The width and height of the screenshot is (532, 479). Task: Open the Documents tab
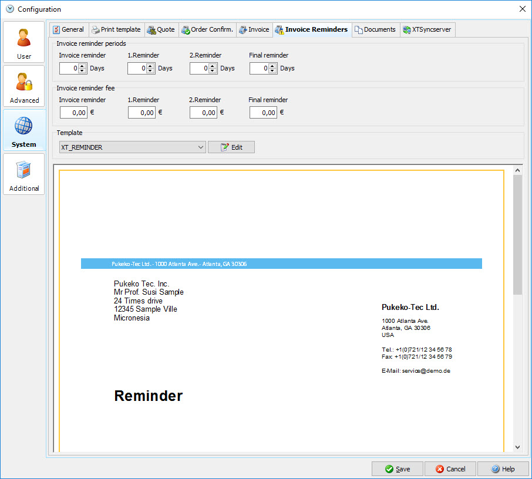375,29
